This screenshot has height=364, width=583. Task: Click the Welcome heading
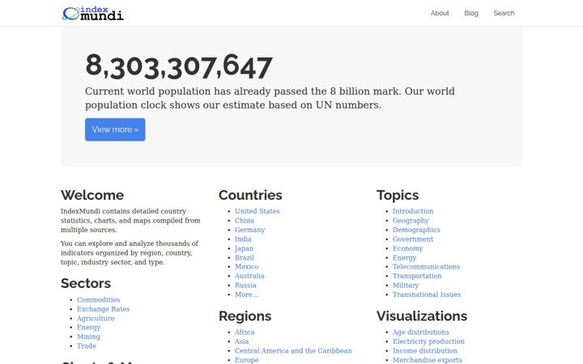pyautogui.click(x=92, y=195)
